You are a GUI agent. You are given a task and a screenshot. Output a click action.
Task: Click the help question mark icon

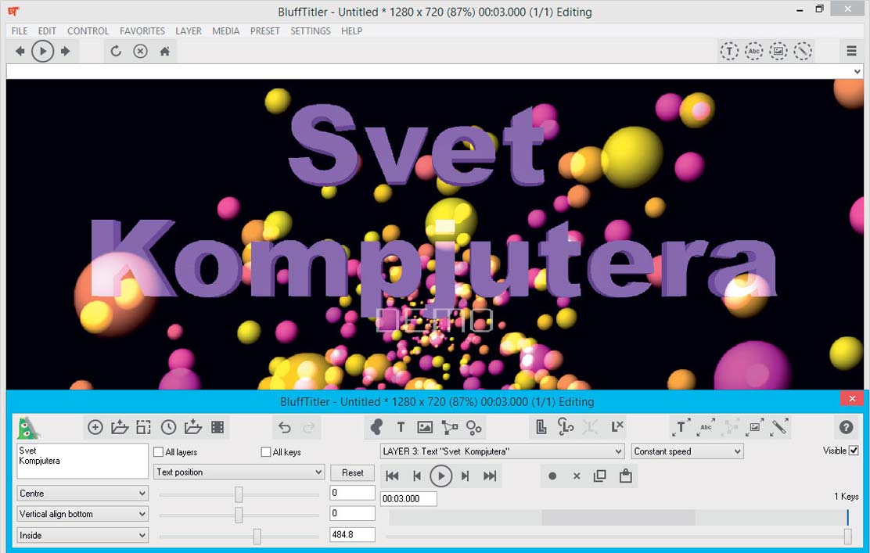[x=847, y=427]
